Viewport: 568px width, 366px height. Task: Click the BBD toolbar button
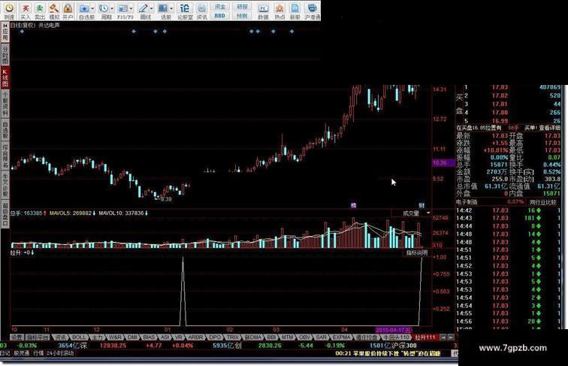tap(220, 16)
